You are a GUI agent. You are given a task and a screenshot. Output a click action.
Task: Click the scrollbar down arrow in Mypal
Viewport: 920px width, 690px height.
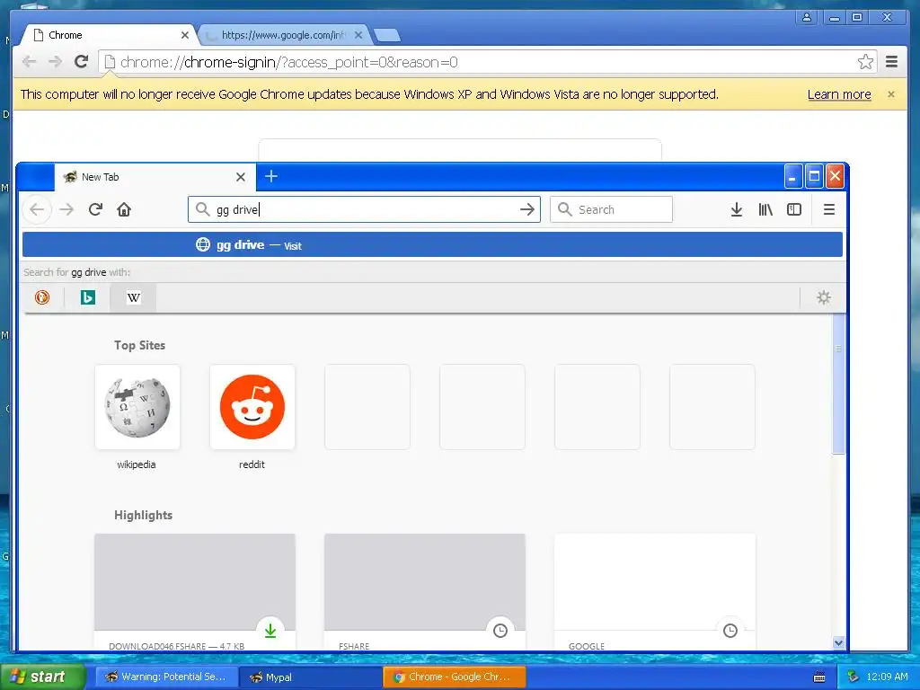tap(838, 642)
